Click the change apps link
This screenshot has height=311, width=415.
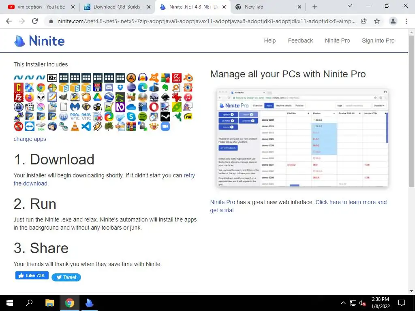[30, 139]
